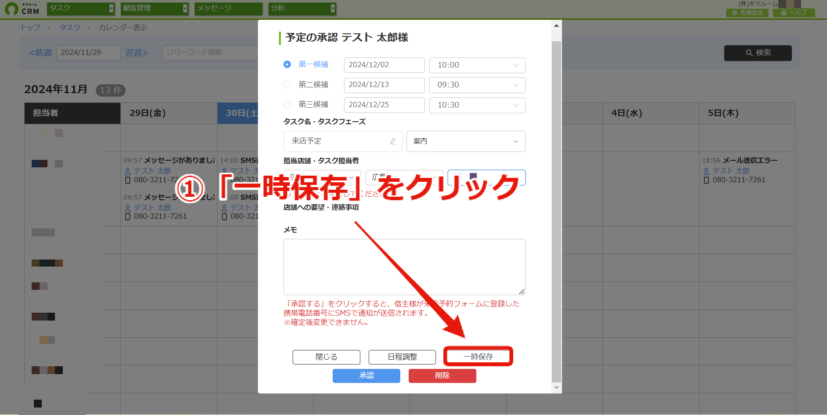Click the 一時保存 button

(x=478, y=357)
